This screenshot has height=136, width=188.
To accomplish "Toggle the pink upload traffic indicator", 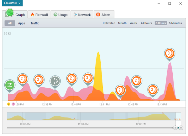I will coord(13,104).
